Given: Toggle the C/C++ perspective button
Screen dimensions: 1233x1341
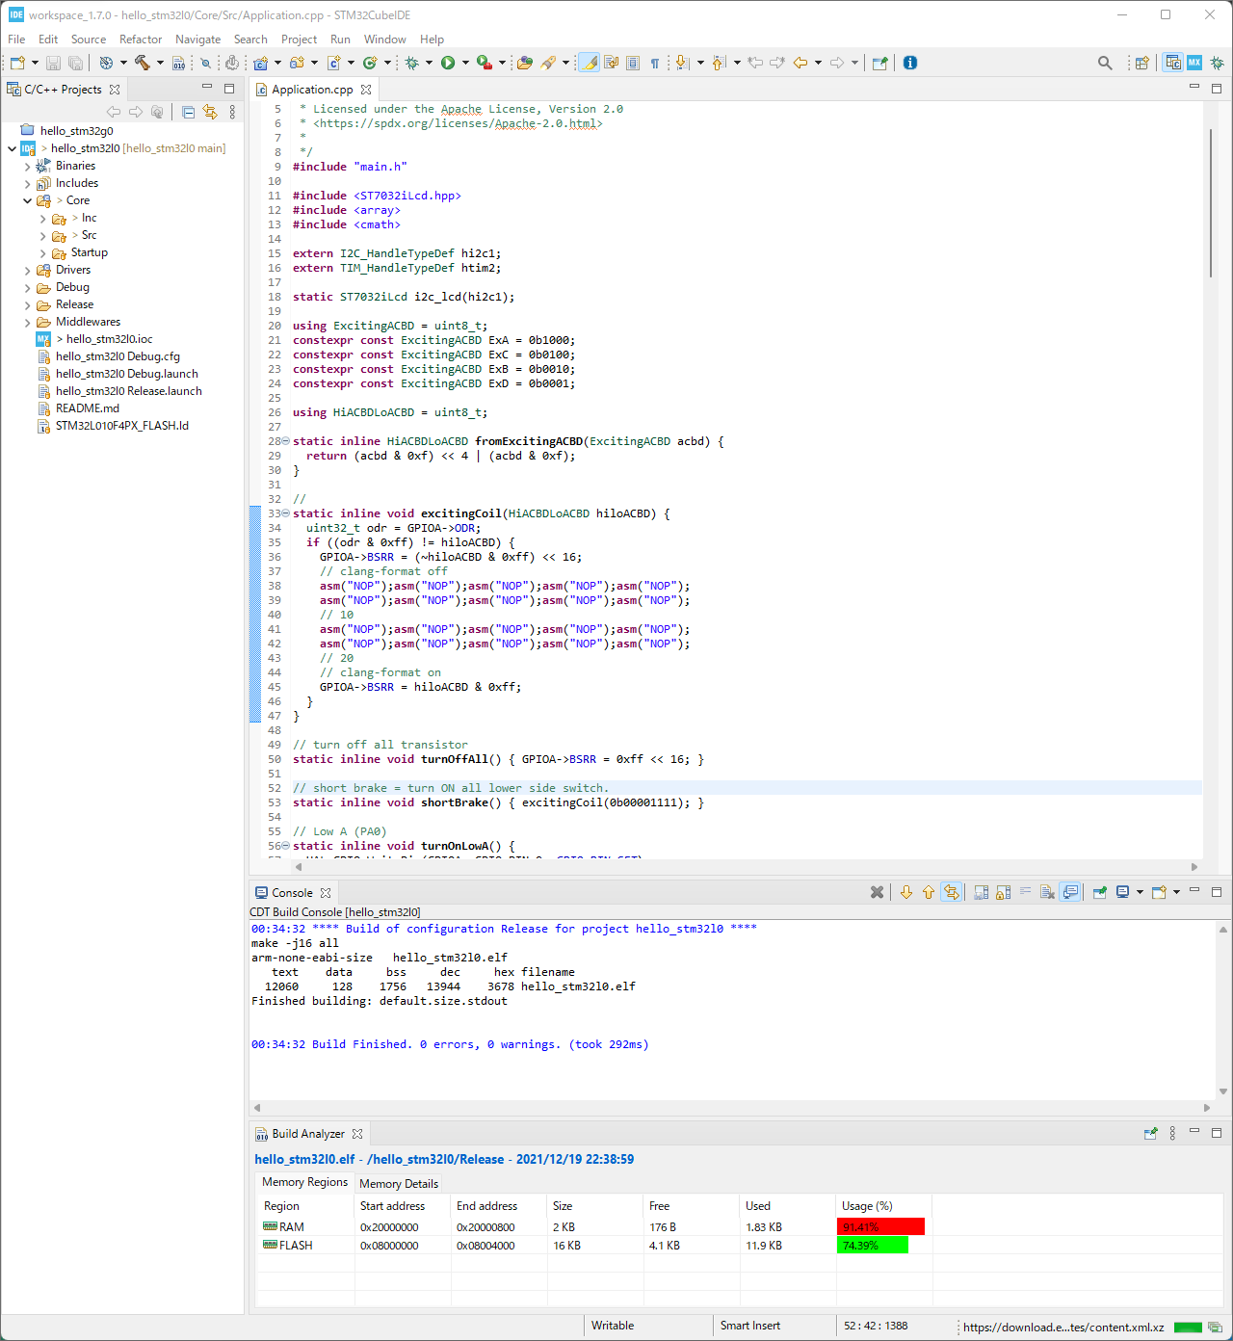Looking at the screenshot, I should (1172, 63).
